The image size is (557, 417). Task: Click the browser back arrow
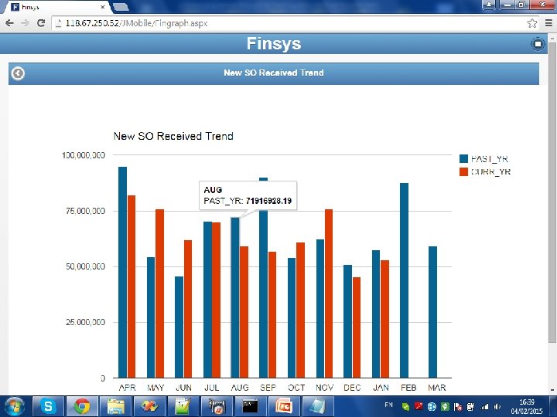[x=9, y=23]
